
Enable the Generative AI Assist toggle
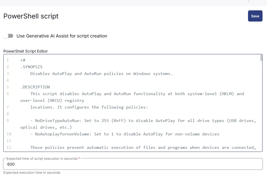(8, 36)
